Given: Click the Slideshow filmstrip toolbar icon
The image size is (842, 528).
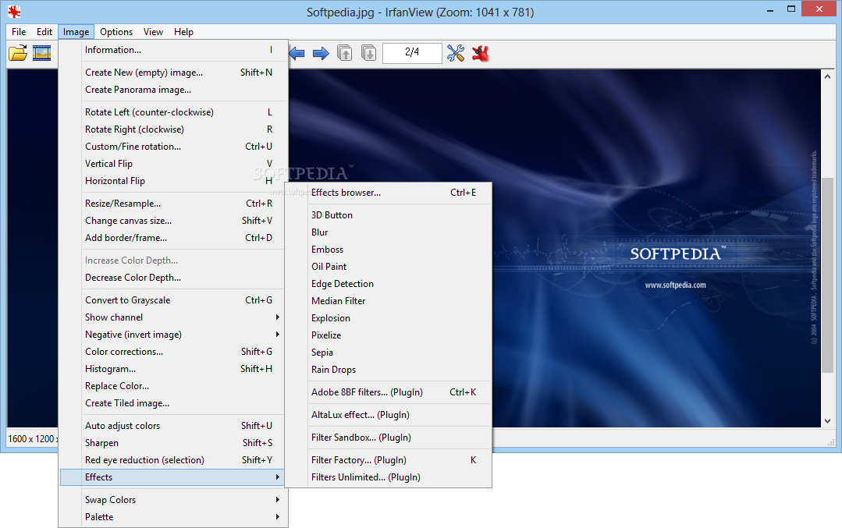Looking at the screenshot, I should (x=42, y=52).
